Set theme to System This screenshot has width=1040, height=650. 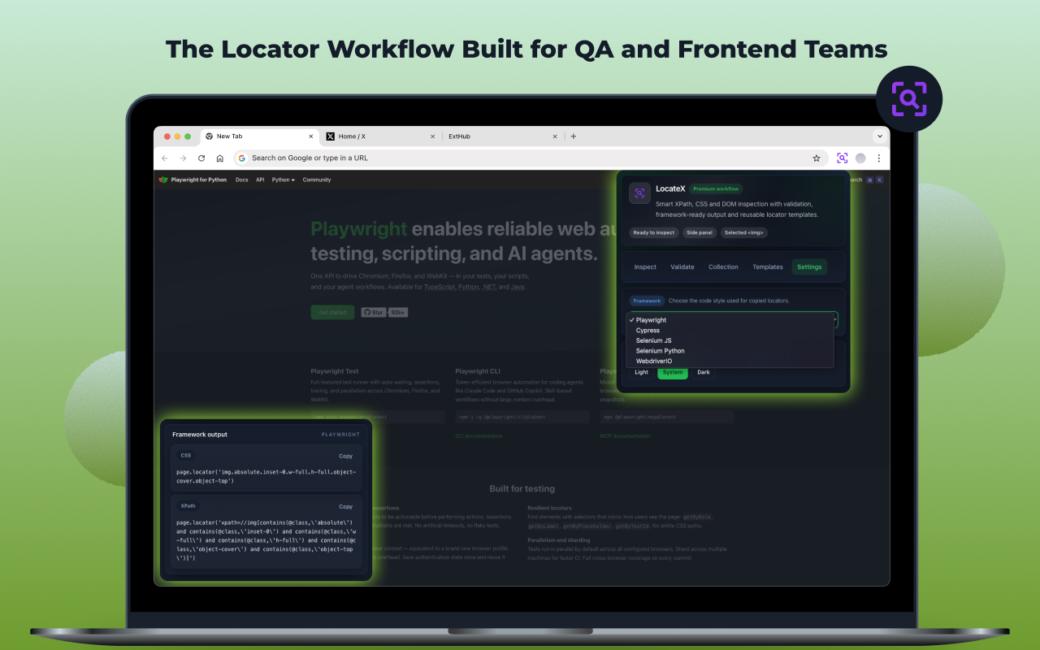coord(673,372)
